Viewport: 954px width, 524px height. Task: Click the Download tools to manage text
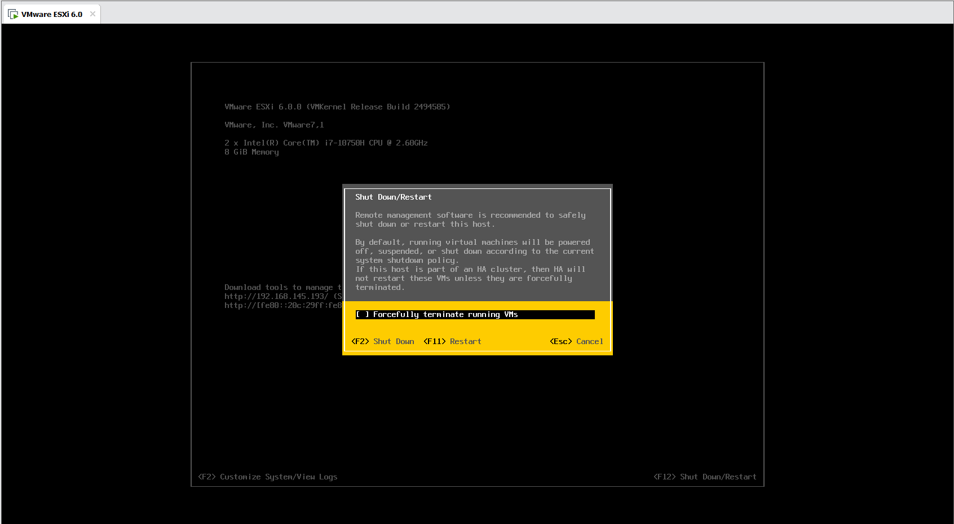tap(283, 288)
